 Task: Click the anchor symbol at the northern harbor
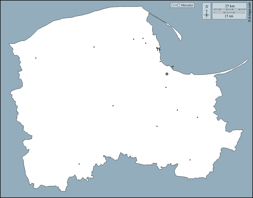pos(158,48)
